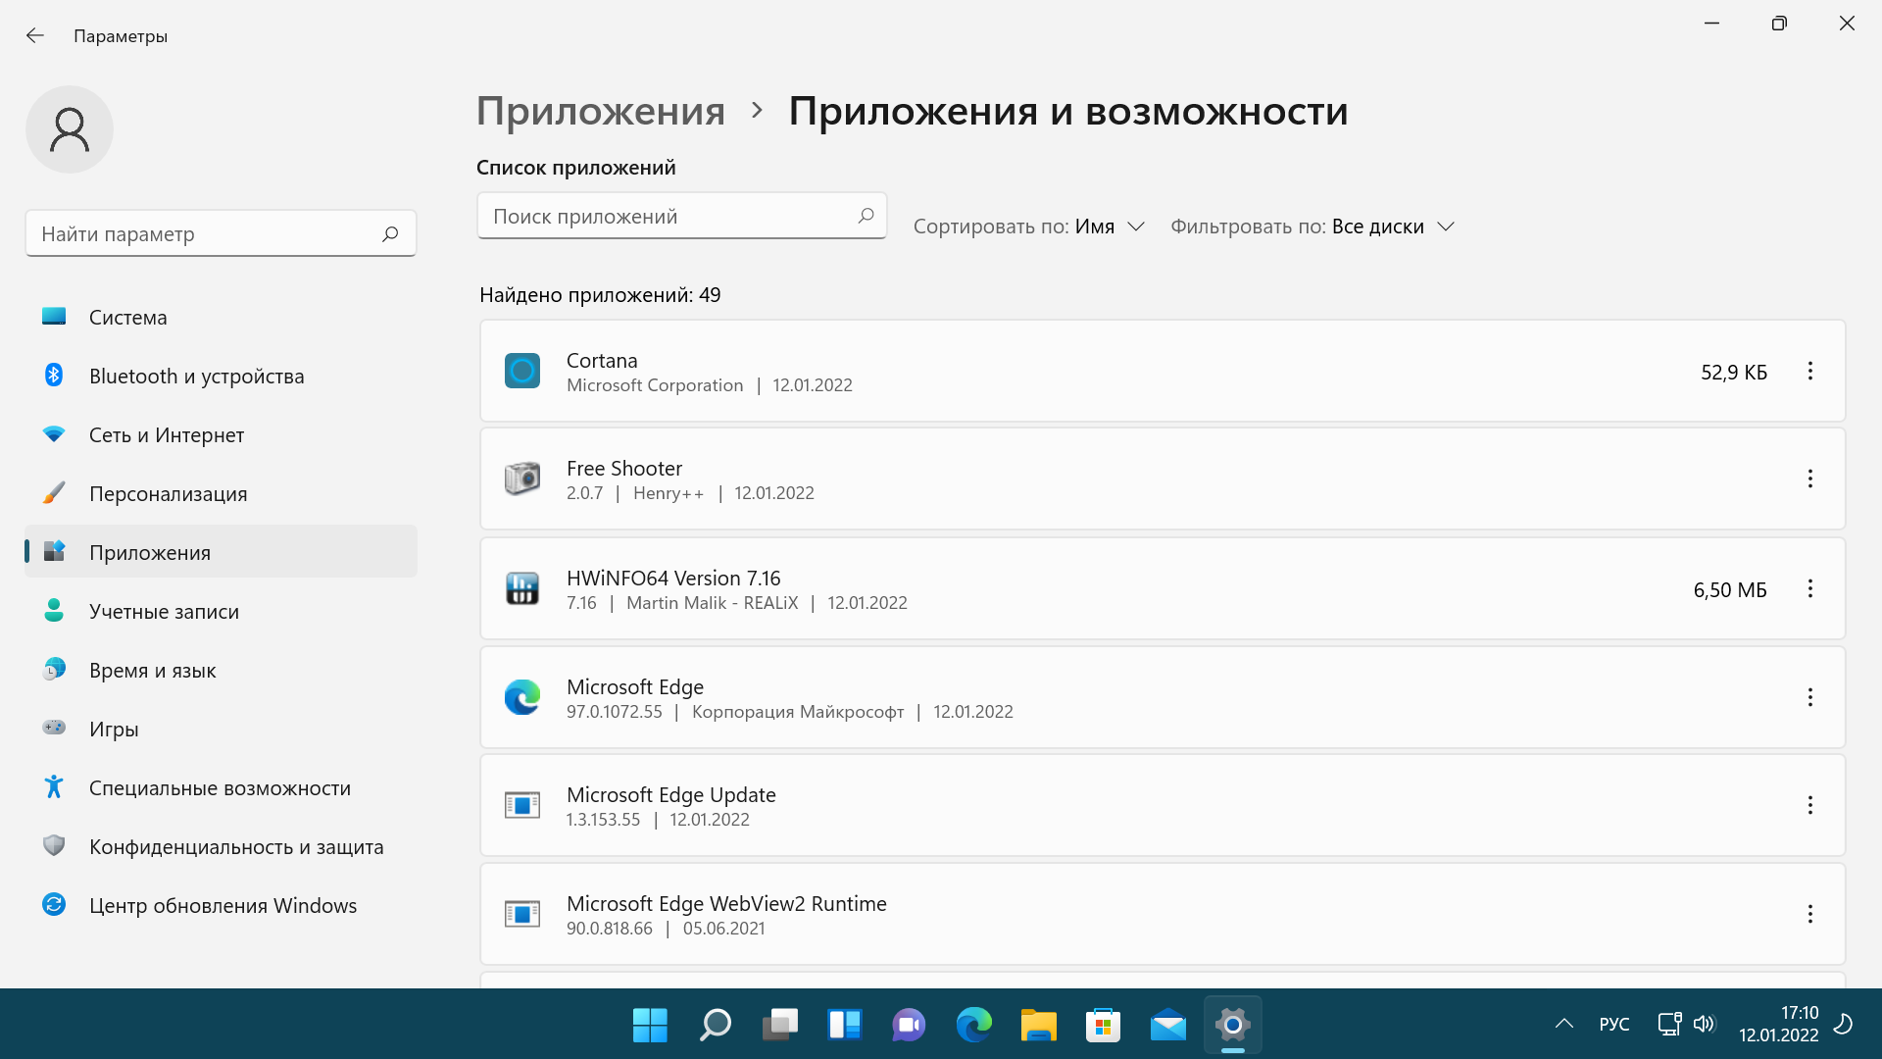Show hidden system tray icons chevron
The height and width of the screenshot is (1059, 1882).
click(x=1564, y=1025)
